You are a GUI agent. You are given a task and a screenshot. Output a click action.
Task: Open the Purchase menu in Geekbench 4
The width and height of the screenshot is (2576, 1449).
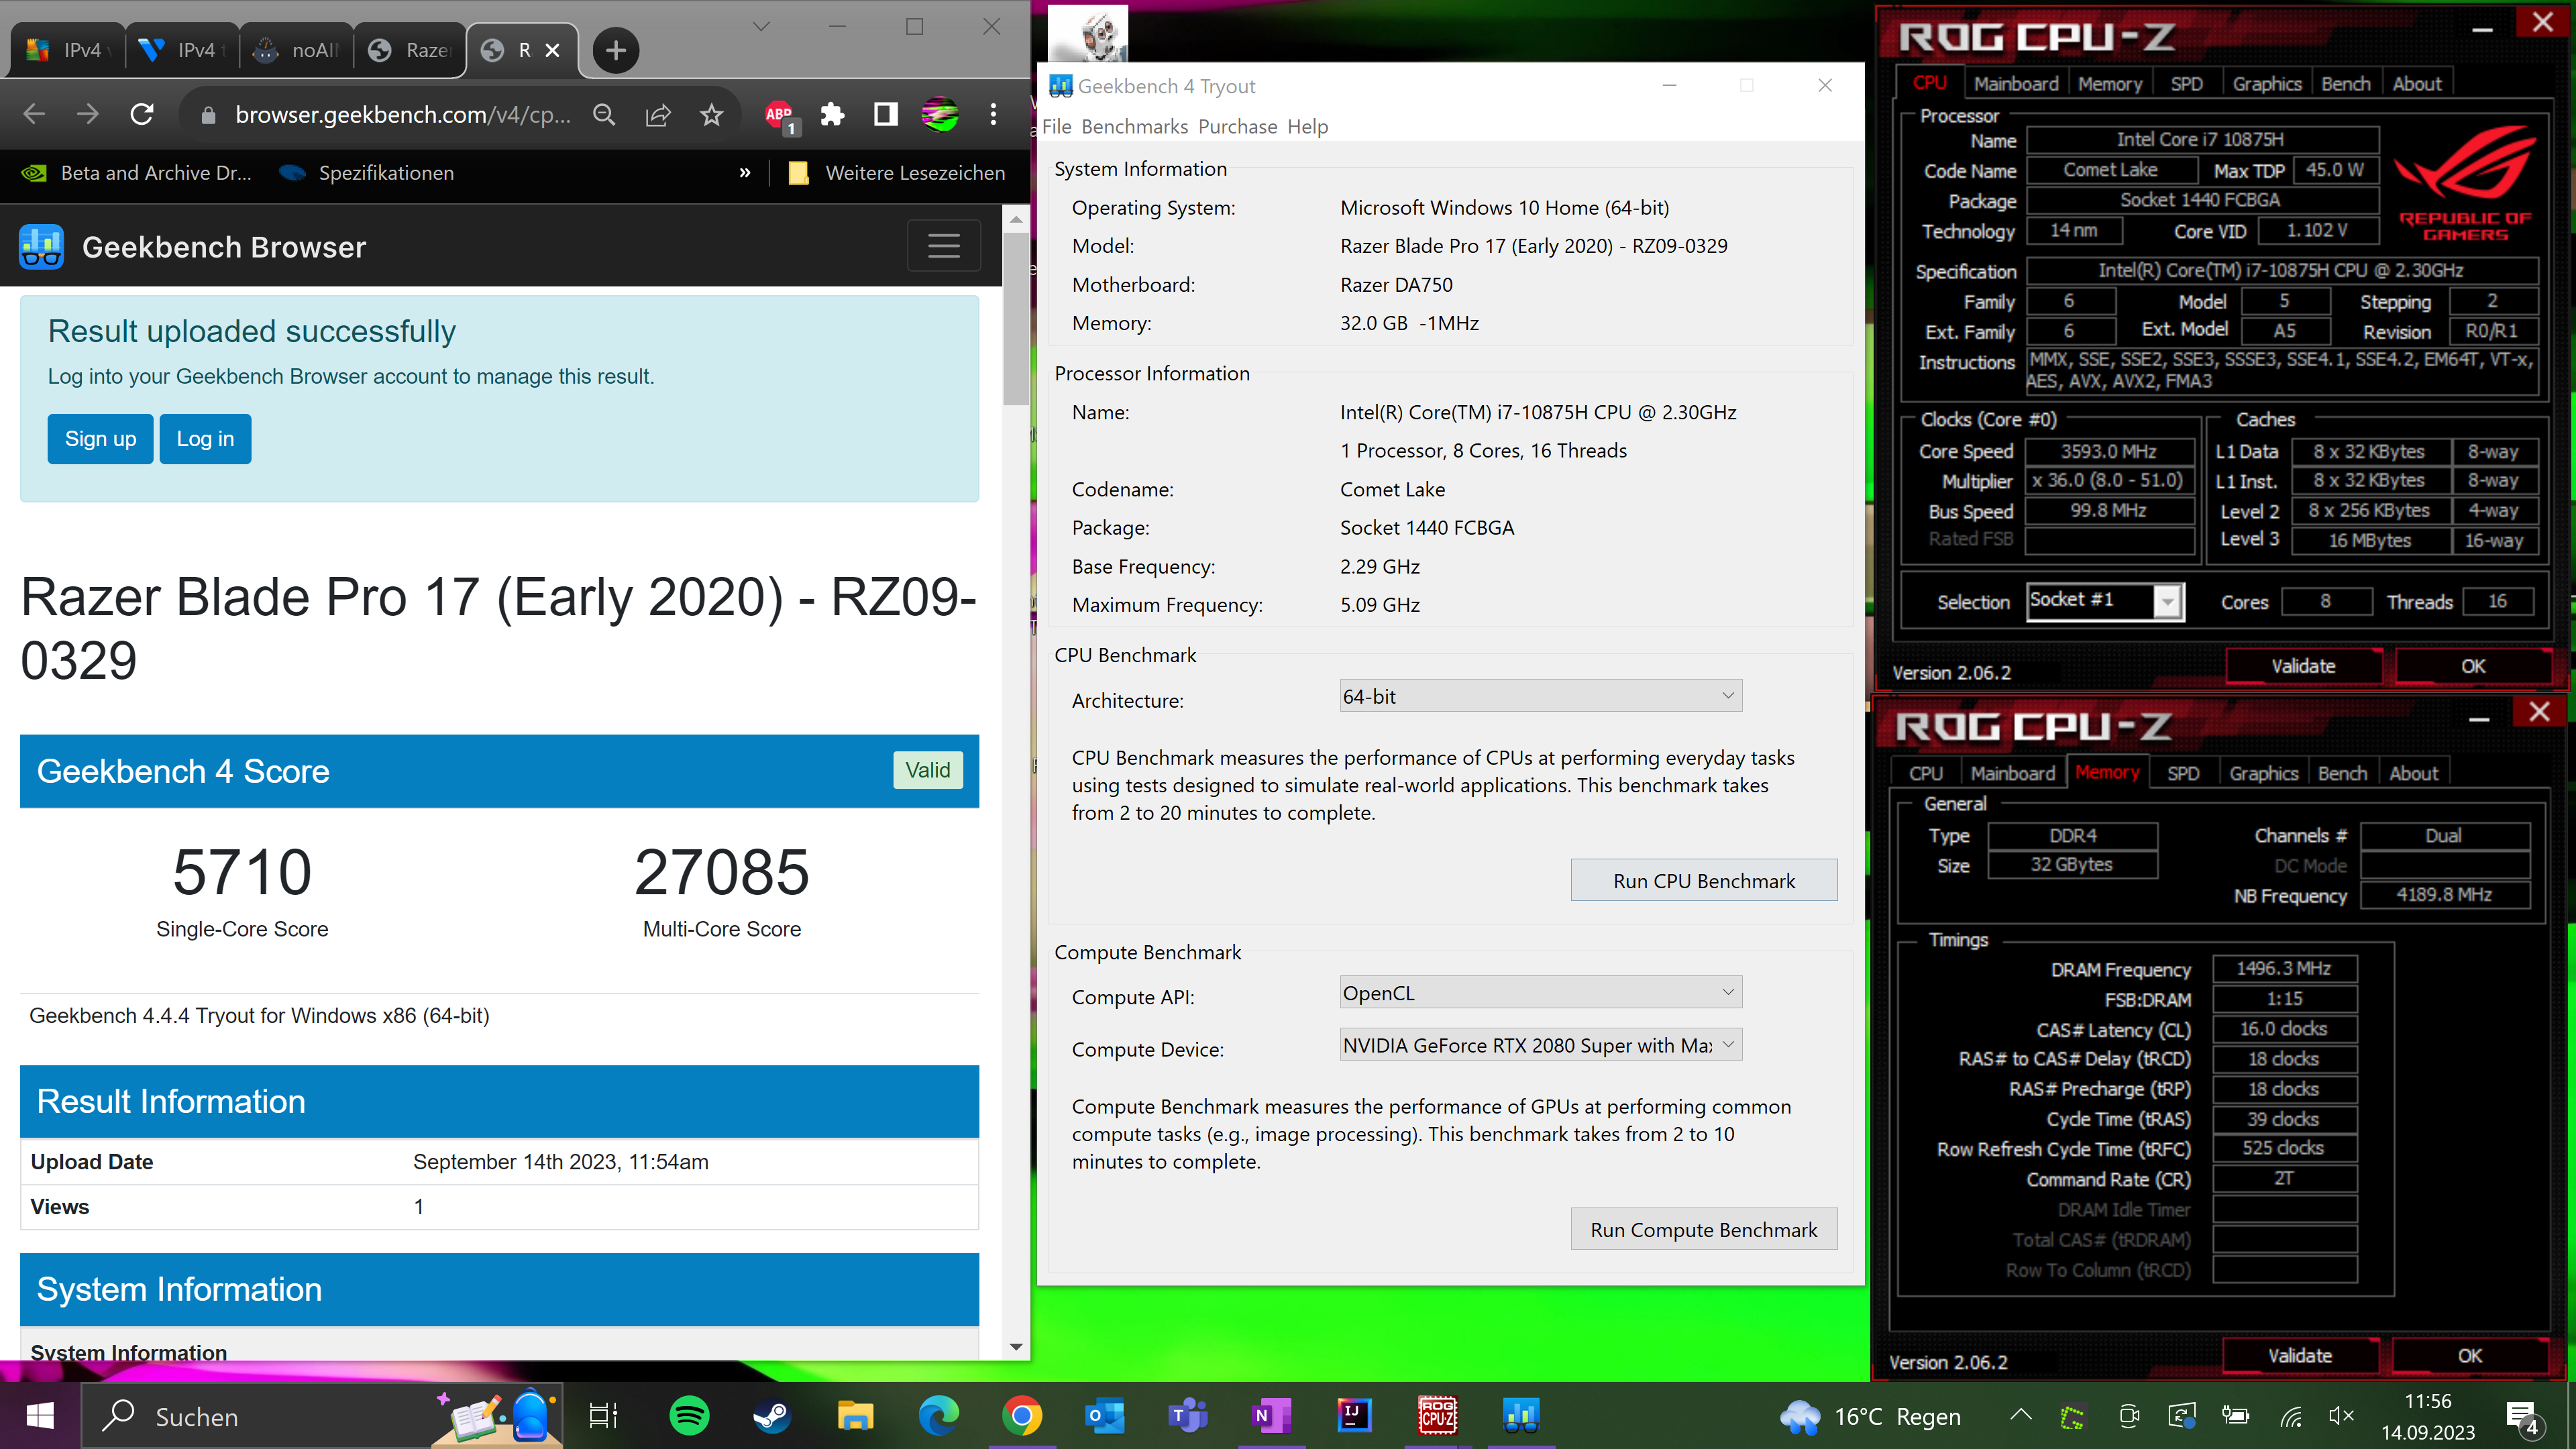tap(1237, 127)
